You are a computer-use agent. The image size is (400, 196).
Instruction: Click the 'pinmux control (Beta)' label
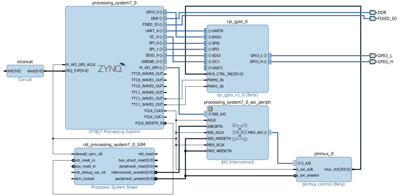tap(324, 184)
